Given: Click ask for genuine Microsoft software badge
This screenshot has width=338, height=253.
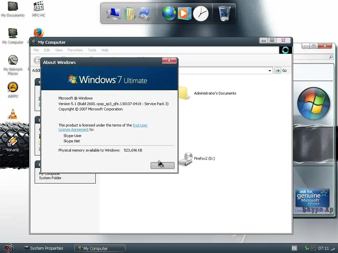Looking at the screenshot, I should tap(312, 198).
